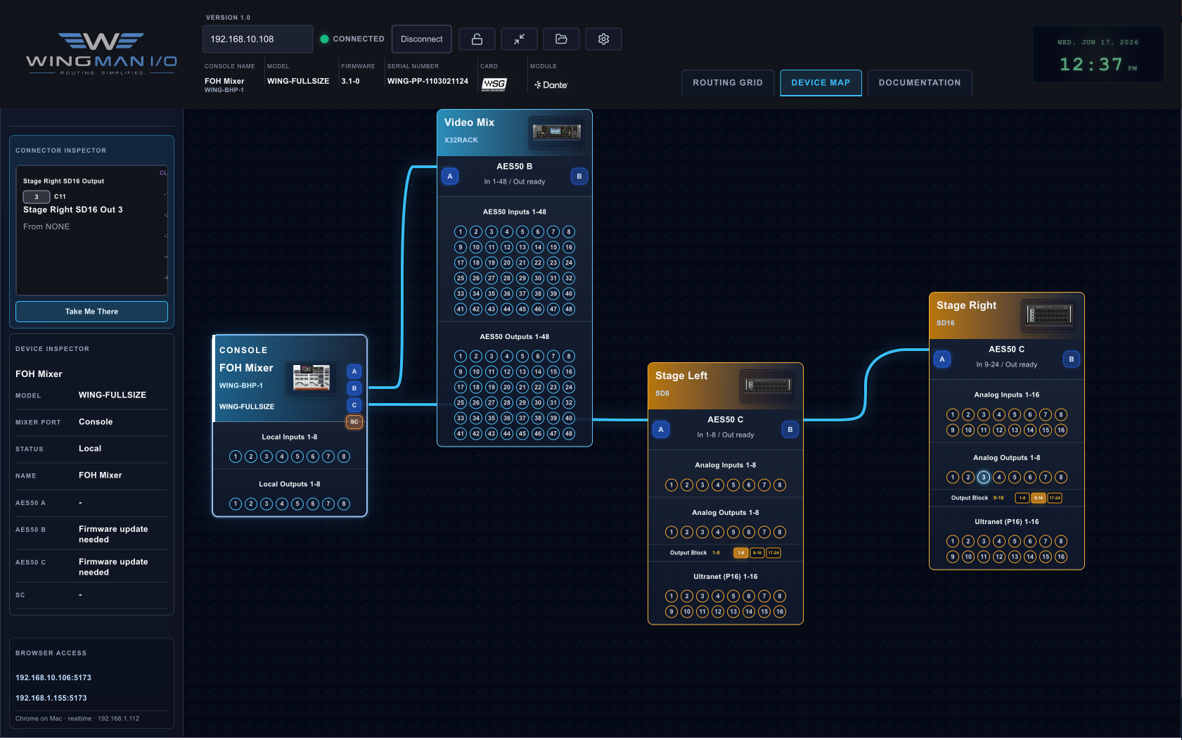Set Stage Left Output Block to 1-8

point(740,553)
